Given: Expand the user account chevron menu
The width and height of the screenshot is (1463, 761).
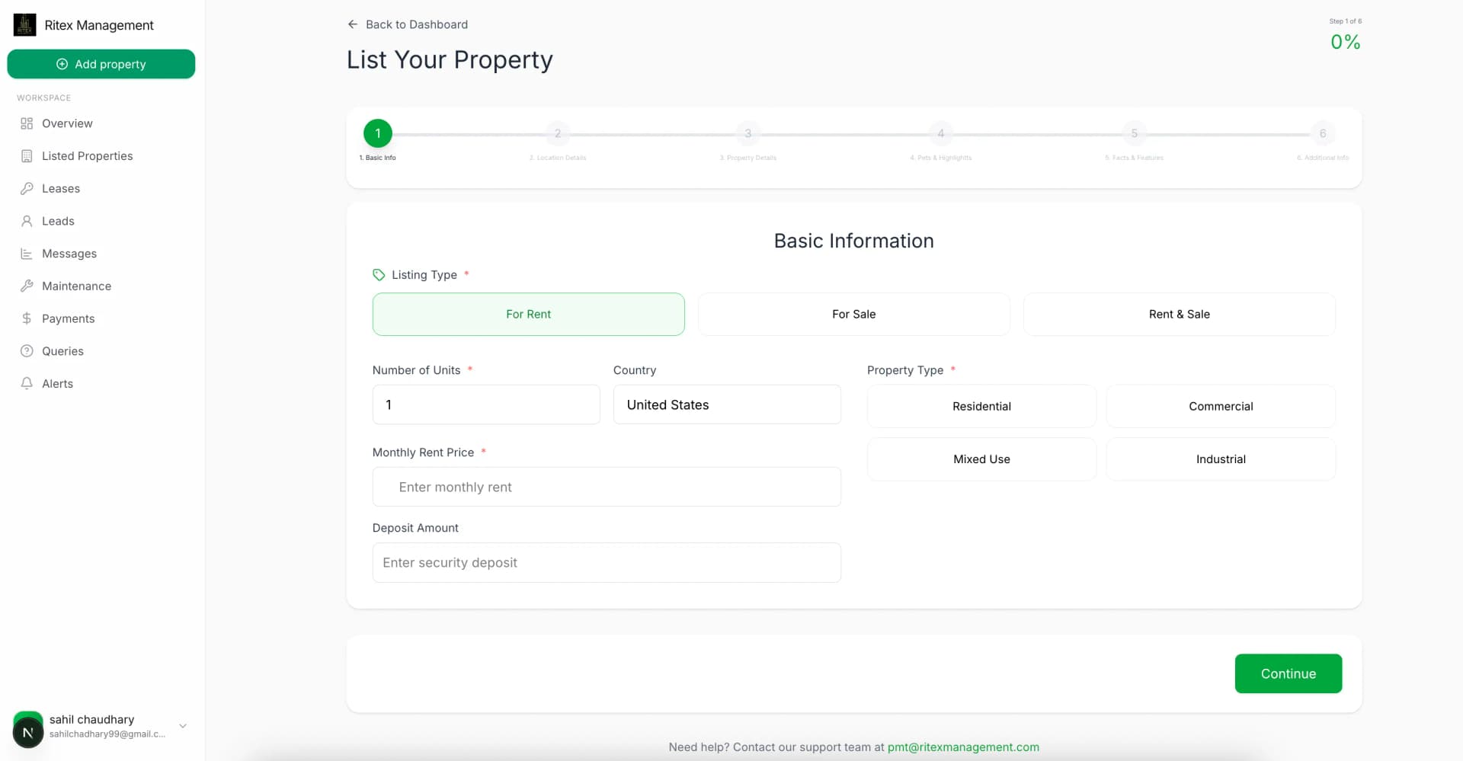Looking at the screenshot, I should tap(183, 726).
